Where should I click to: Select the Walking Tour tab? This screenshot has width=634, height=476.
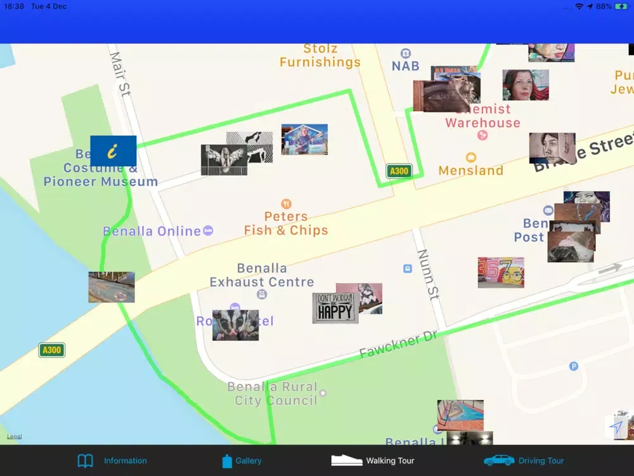click(372, 461)
